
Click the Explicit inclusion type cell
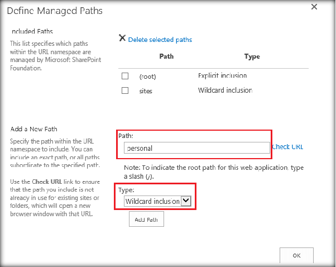coord(222,76)
